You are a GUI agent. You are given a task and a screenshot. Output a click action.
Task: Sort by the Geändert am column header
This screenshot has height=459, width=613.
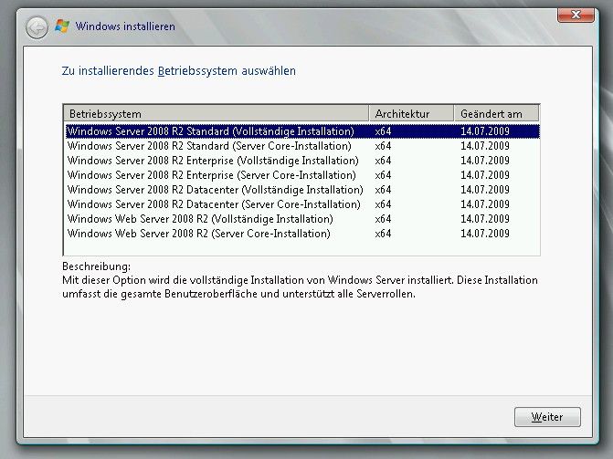[496, 114]
